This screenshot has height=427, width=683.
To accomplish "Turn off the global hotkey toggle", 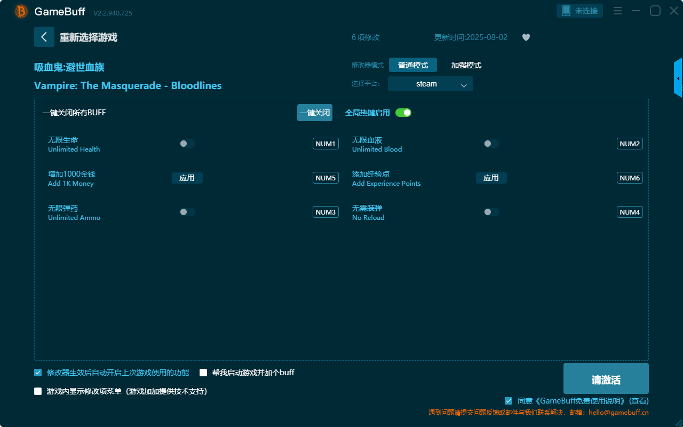I will click(x=403, y=113).
